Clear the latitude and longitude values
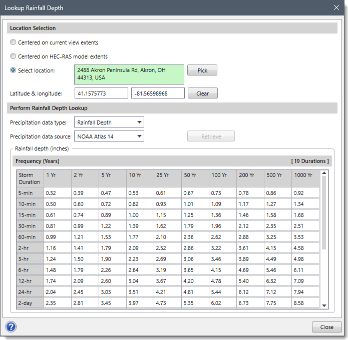 tap(202, 93)
